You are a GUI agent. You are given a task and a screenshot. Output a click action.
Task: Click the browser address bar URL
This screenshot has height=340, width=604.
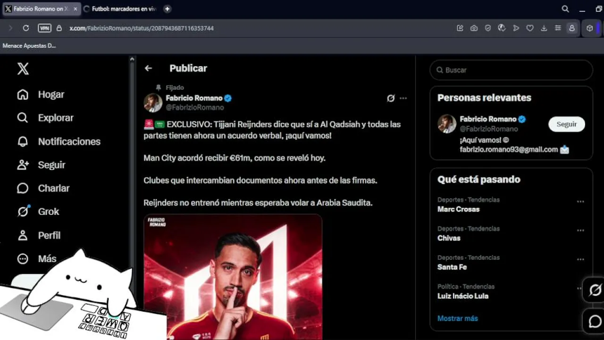(142, 28)
